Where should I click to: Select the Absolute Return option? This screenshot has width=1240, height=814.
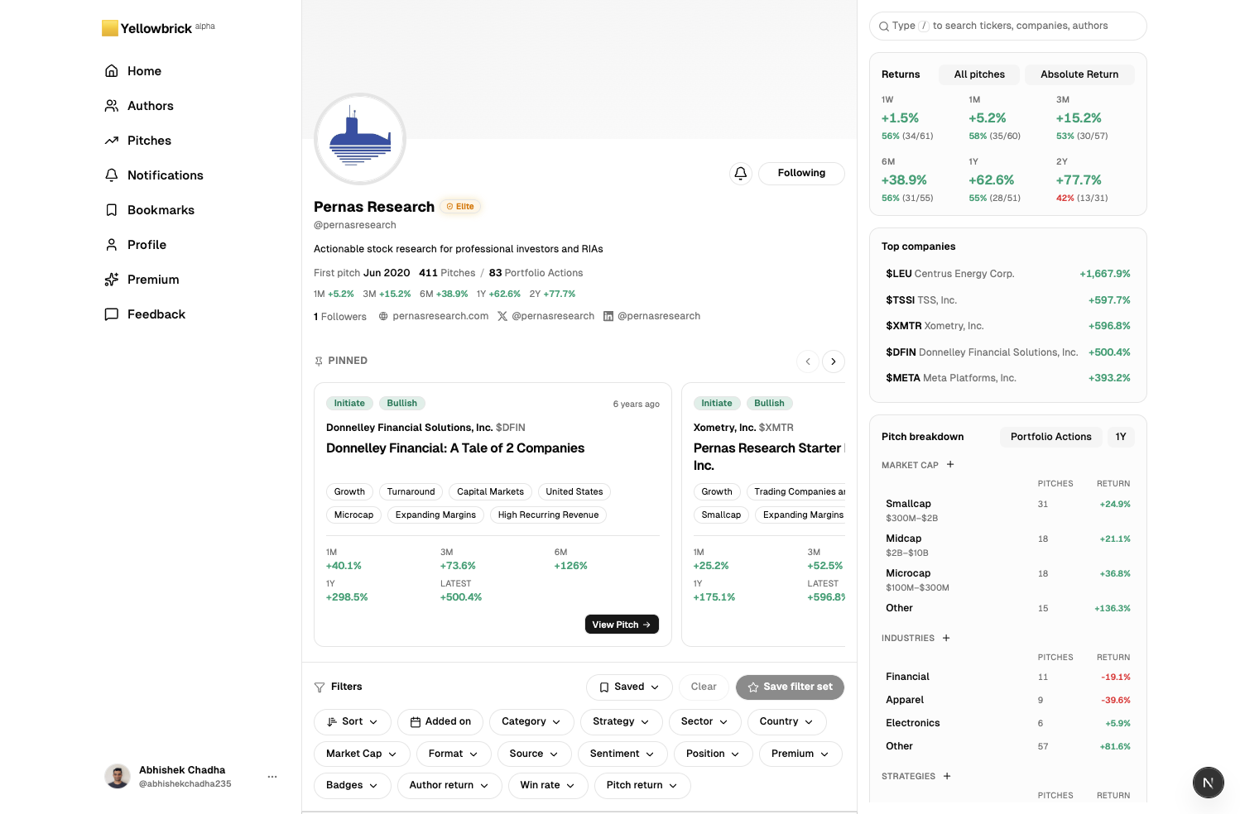pos(1079,74)
